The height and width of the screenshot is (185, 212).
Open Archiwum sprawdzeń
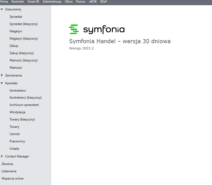(24, 105)
